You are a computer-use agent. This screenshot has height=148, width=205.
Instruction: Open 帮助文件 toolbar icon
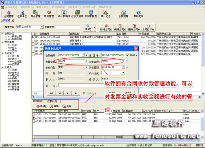tap(138, 14)
